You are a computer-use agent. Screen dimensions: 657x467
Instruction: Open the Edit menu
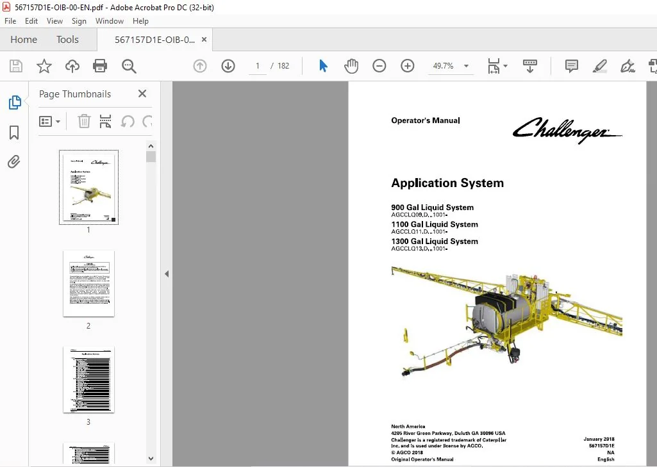(31, 21)
